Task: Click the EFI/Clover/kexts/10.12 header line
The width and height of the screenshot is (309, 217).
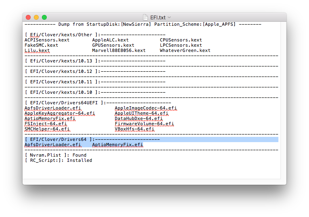Action: point(95,71)
